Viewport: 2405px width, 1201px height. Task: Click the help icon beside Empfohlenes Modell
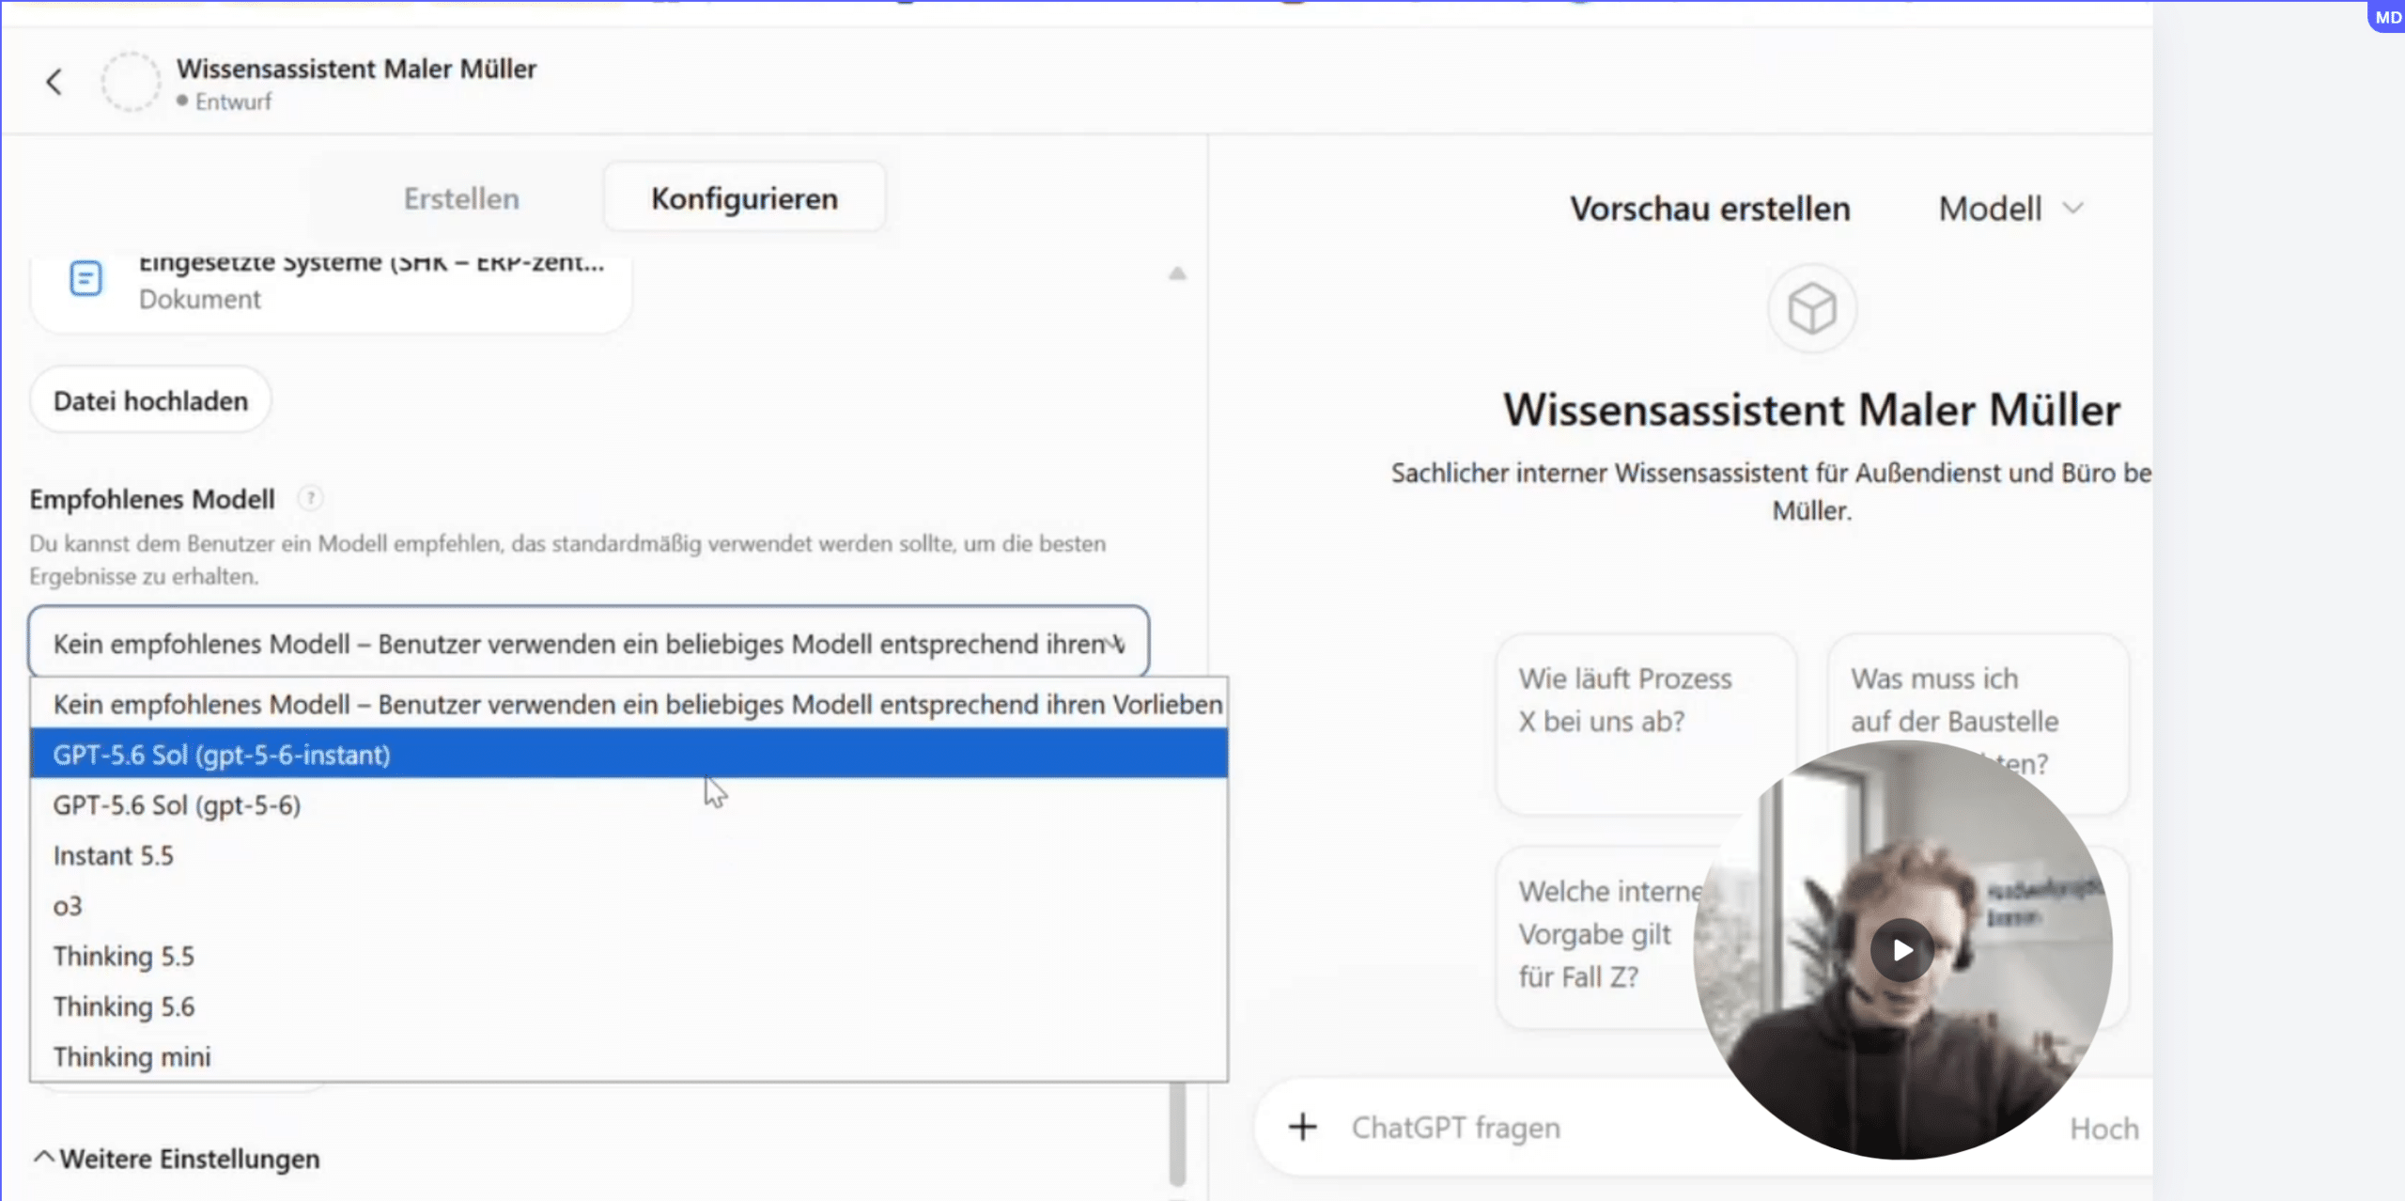click(x=310, y=498)
